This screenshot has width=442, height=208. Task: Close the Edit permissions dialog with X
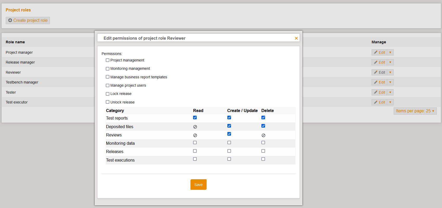(x=296, y=38)
